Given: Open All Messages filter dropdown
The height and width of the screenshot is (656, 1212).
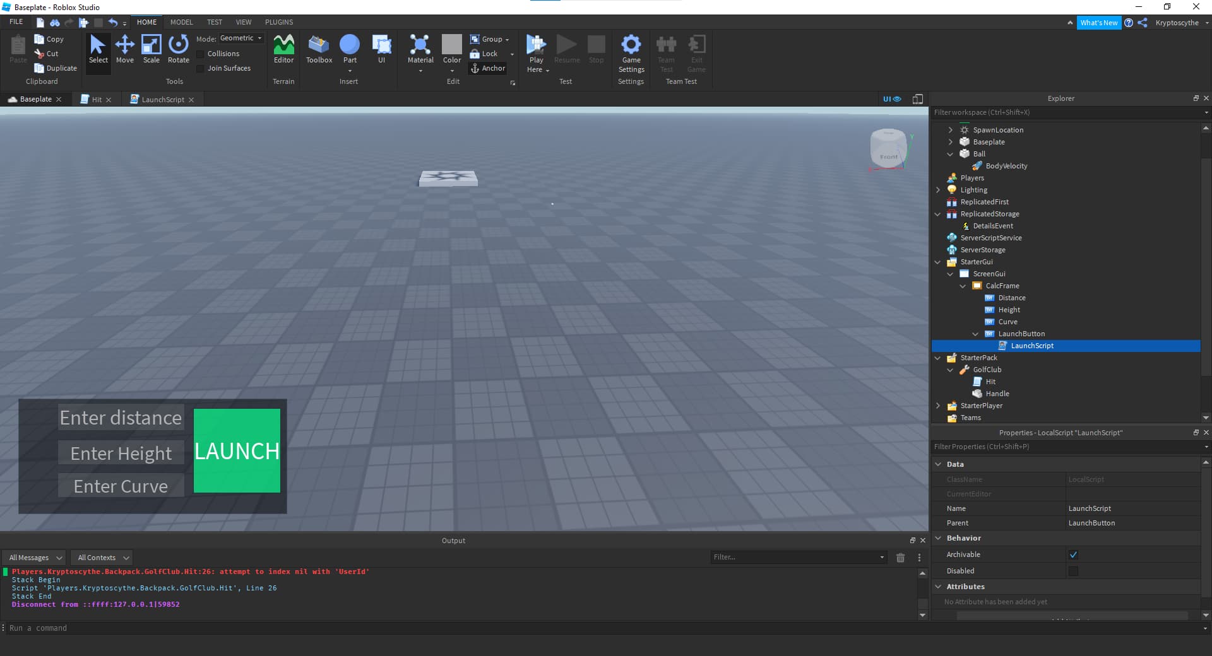Looking at the screenshot, I should (x=35, y=558).
